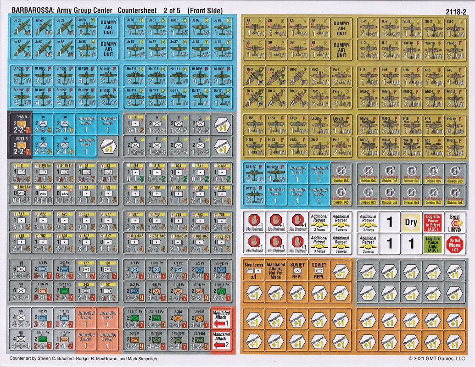
Task: Click the 2-833 counter 0-1-2
Action: click(222, 173)
